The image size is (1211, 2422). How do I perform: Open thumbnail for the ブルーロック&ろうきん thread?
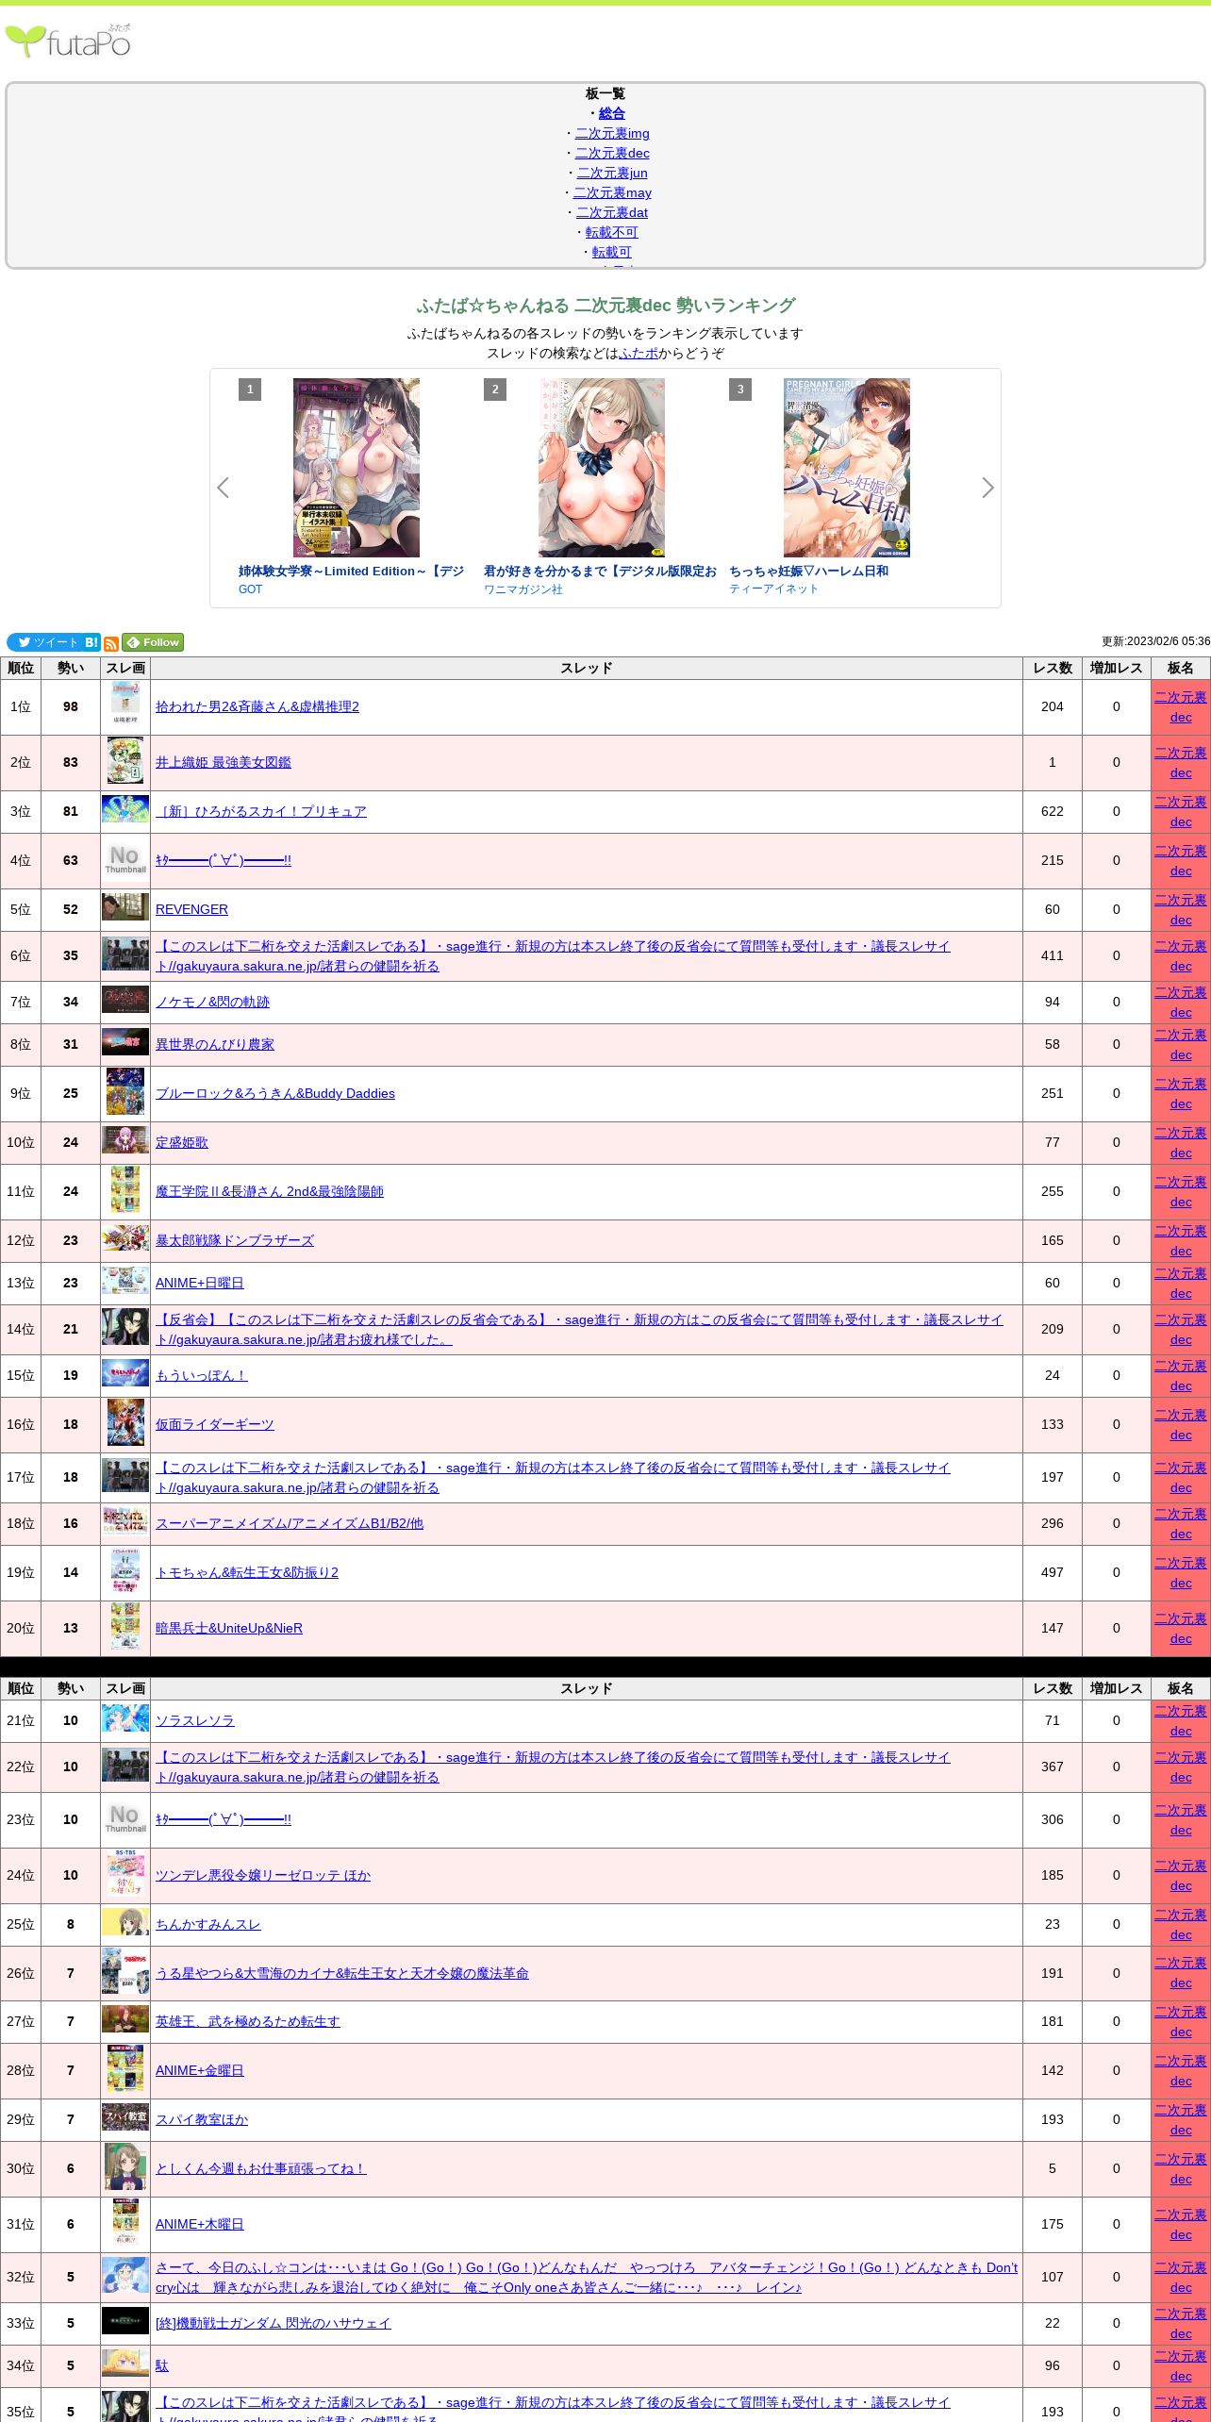[125, 1092]
